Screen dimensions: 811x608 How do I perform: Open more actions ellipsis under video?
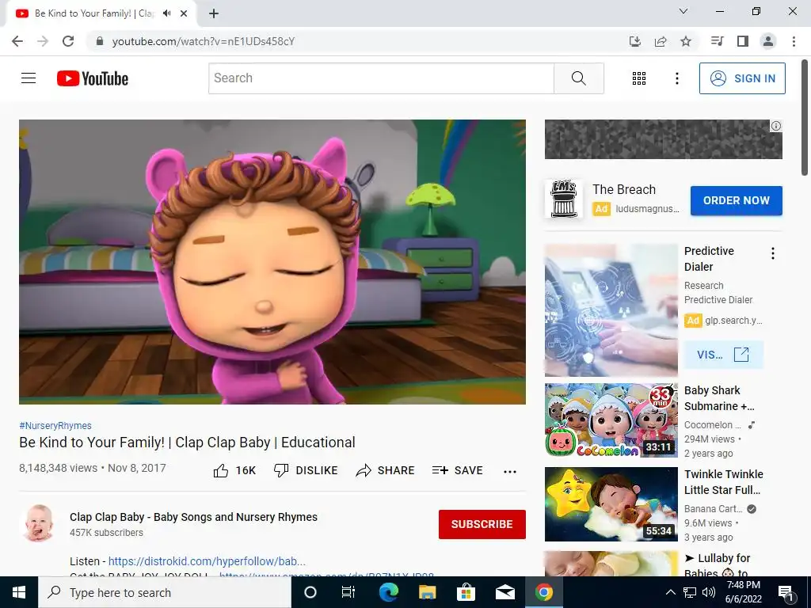(510, 471)
